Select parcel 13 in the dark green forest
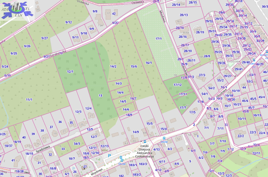The height and width of the screenshot is (177, 268). tap(100, 96)
